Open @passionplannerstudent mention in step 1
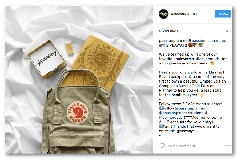This screenshot has width=237, height=165. [181, 113]
